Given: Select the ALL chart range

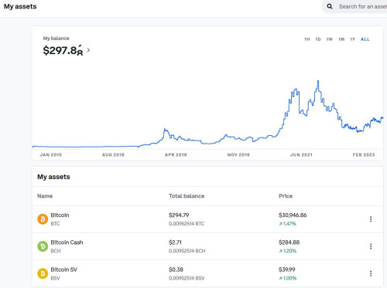Looking at the screenshot, I should pos(365,39).
